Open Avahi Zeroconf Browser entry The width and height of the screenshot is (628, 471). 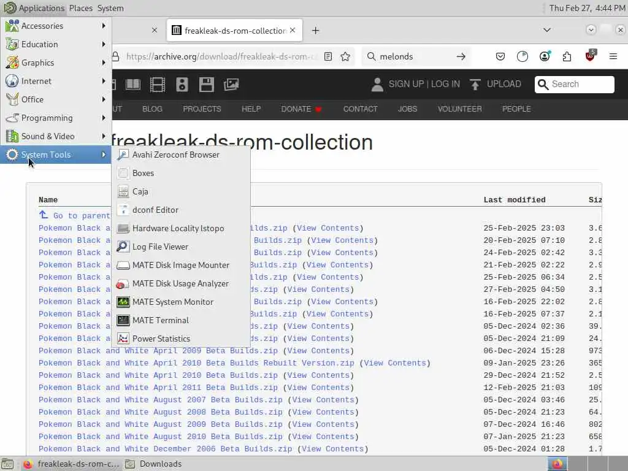pyautogui.click(x=181, y=155)
